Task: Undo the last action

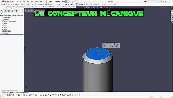Action: (x=63, y=1)
